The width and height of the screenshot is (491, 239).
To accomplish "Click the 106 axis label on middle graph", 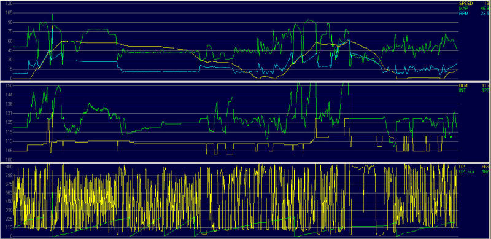I will pos(9,151).
